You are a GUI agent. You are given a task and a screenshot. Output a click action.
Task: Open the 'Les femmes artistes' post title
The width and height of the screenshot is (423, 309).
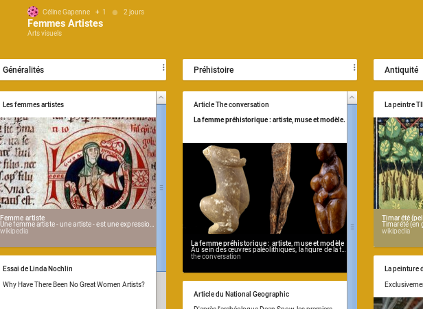[x=33, y=104]
